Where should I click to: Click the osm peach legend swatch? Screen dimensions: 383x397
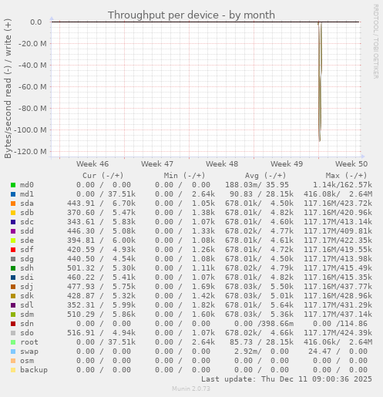pos(13,361)
